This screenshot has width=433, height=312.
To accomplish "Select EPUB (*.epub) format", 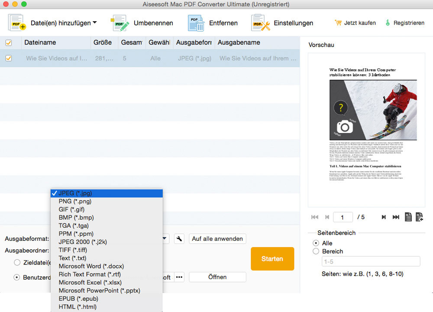I will coord(107,299).
